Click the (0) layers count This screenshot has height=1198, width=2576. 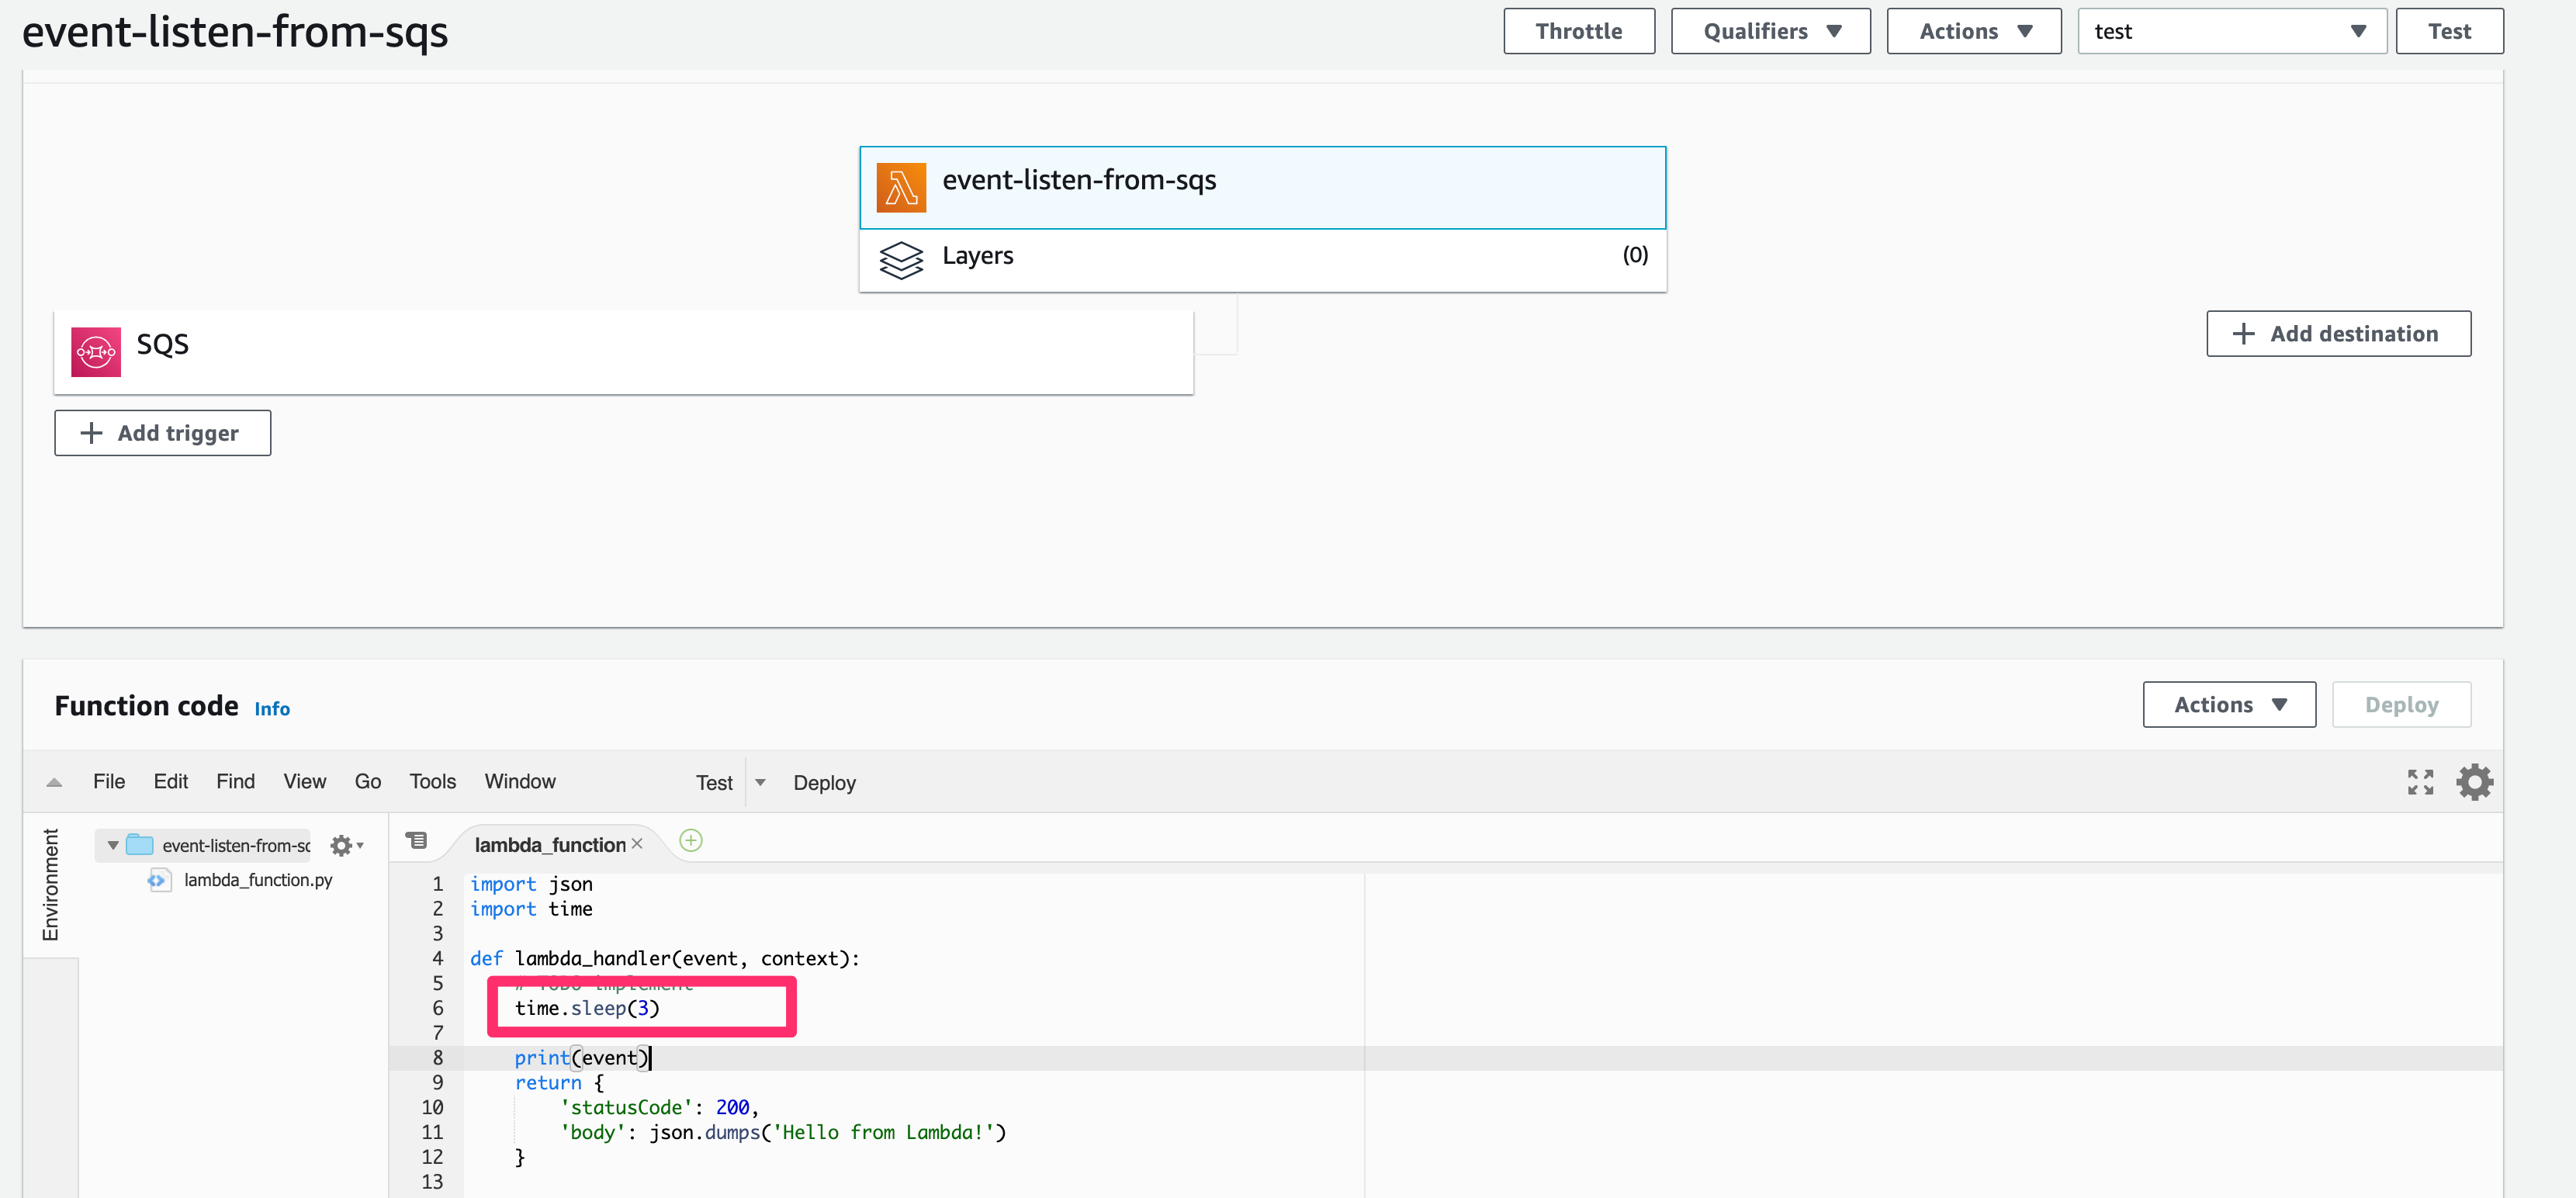click(1635, 255)
